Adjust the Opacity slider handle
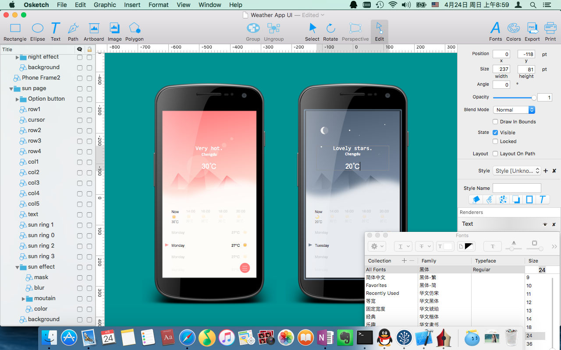Image resolution: width=561 pixels, height=350 pixels. (x=534, y=98)
